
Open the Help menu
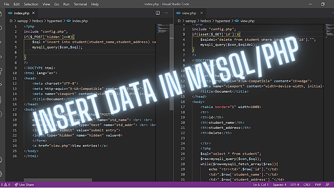[95, 4]
